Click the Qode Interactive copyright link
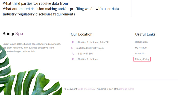Image resolution: width=178 pixels, height=95 pixels. pyautogui.click(x=86, y=89)
